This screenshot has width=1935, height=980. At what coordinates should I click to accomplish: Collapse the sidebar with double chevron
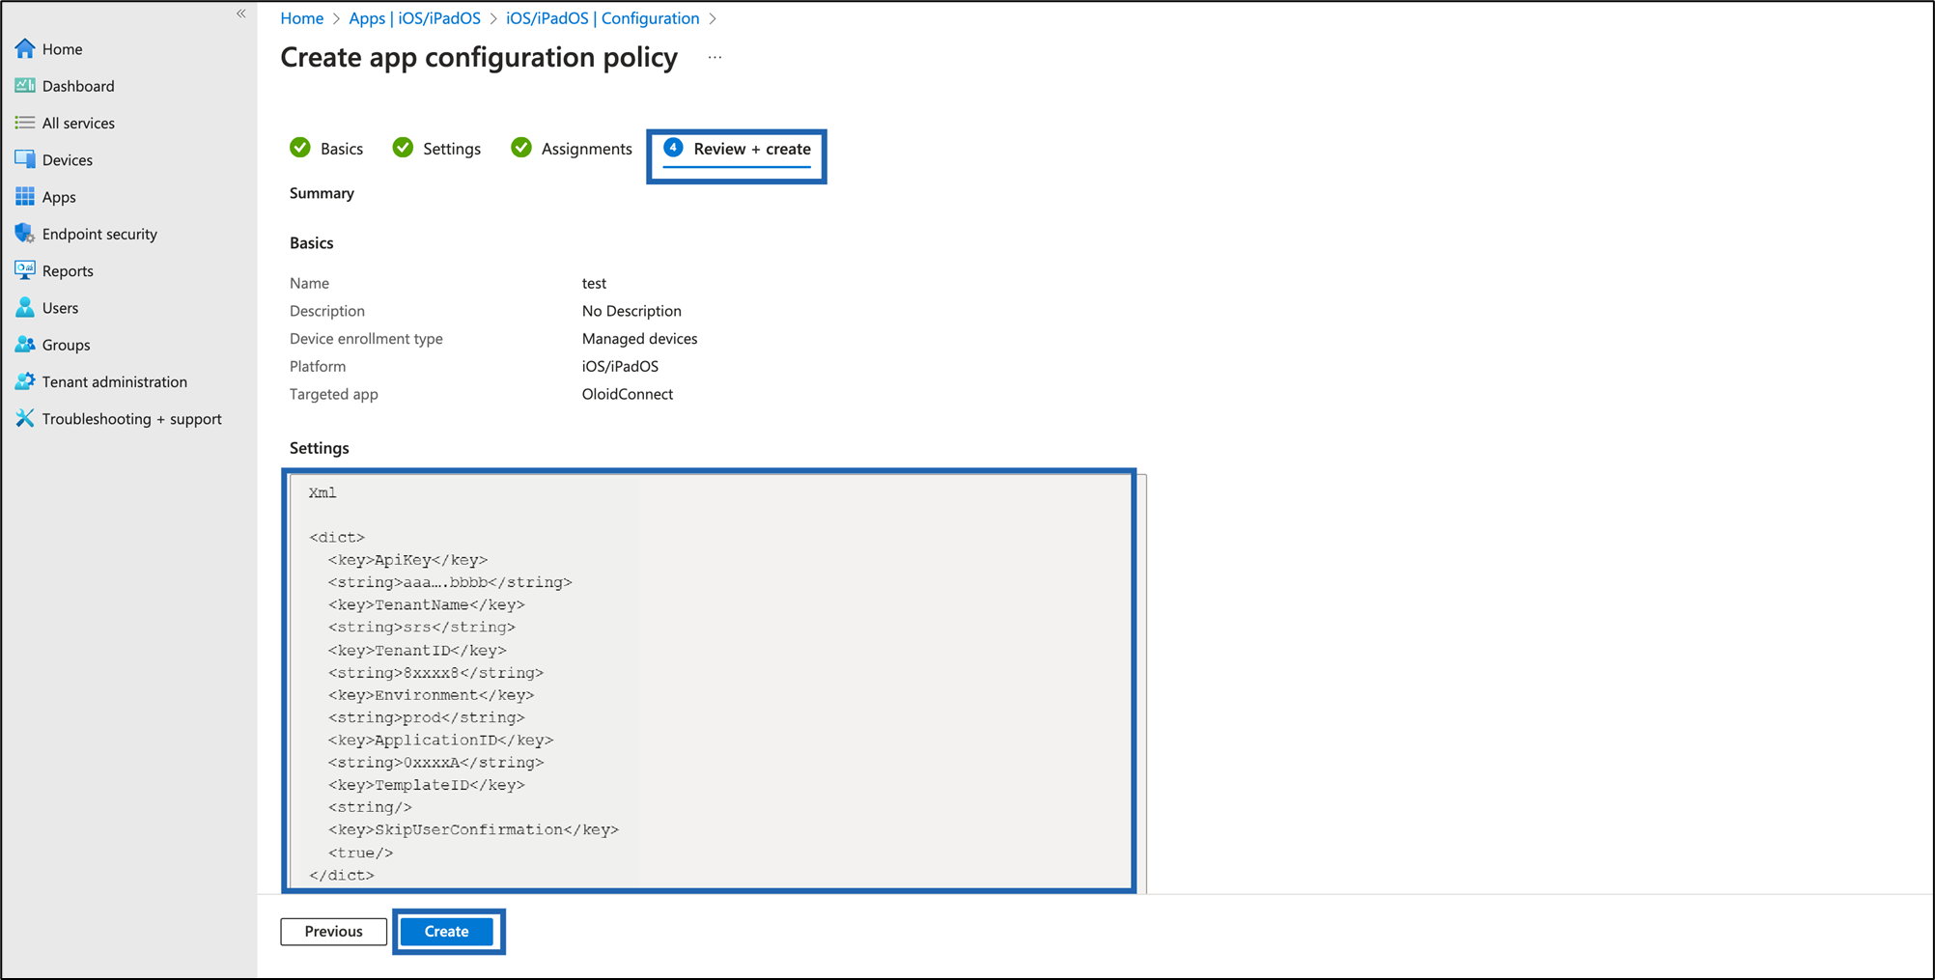click(241, 14)
